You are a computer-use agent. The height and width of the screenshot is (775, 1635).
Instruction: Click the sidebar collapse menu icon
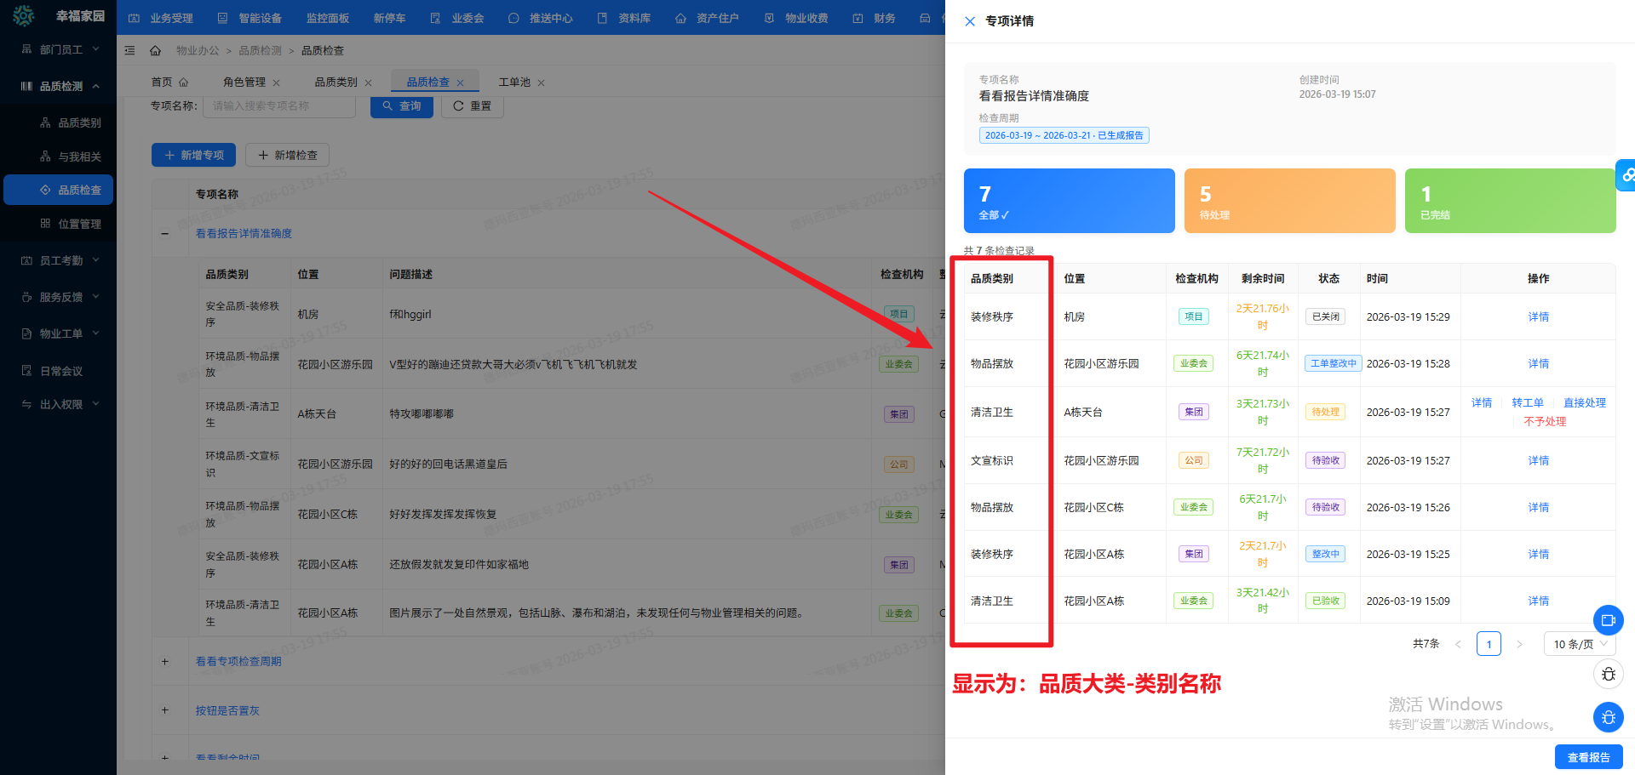point(130,51)
